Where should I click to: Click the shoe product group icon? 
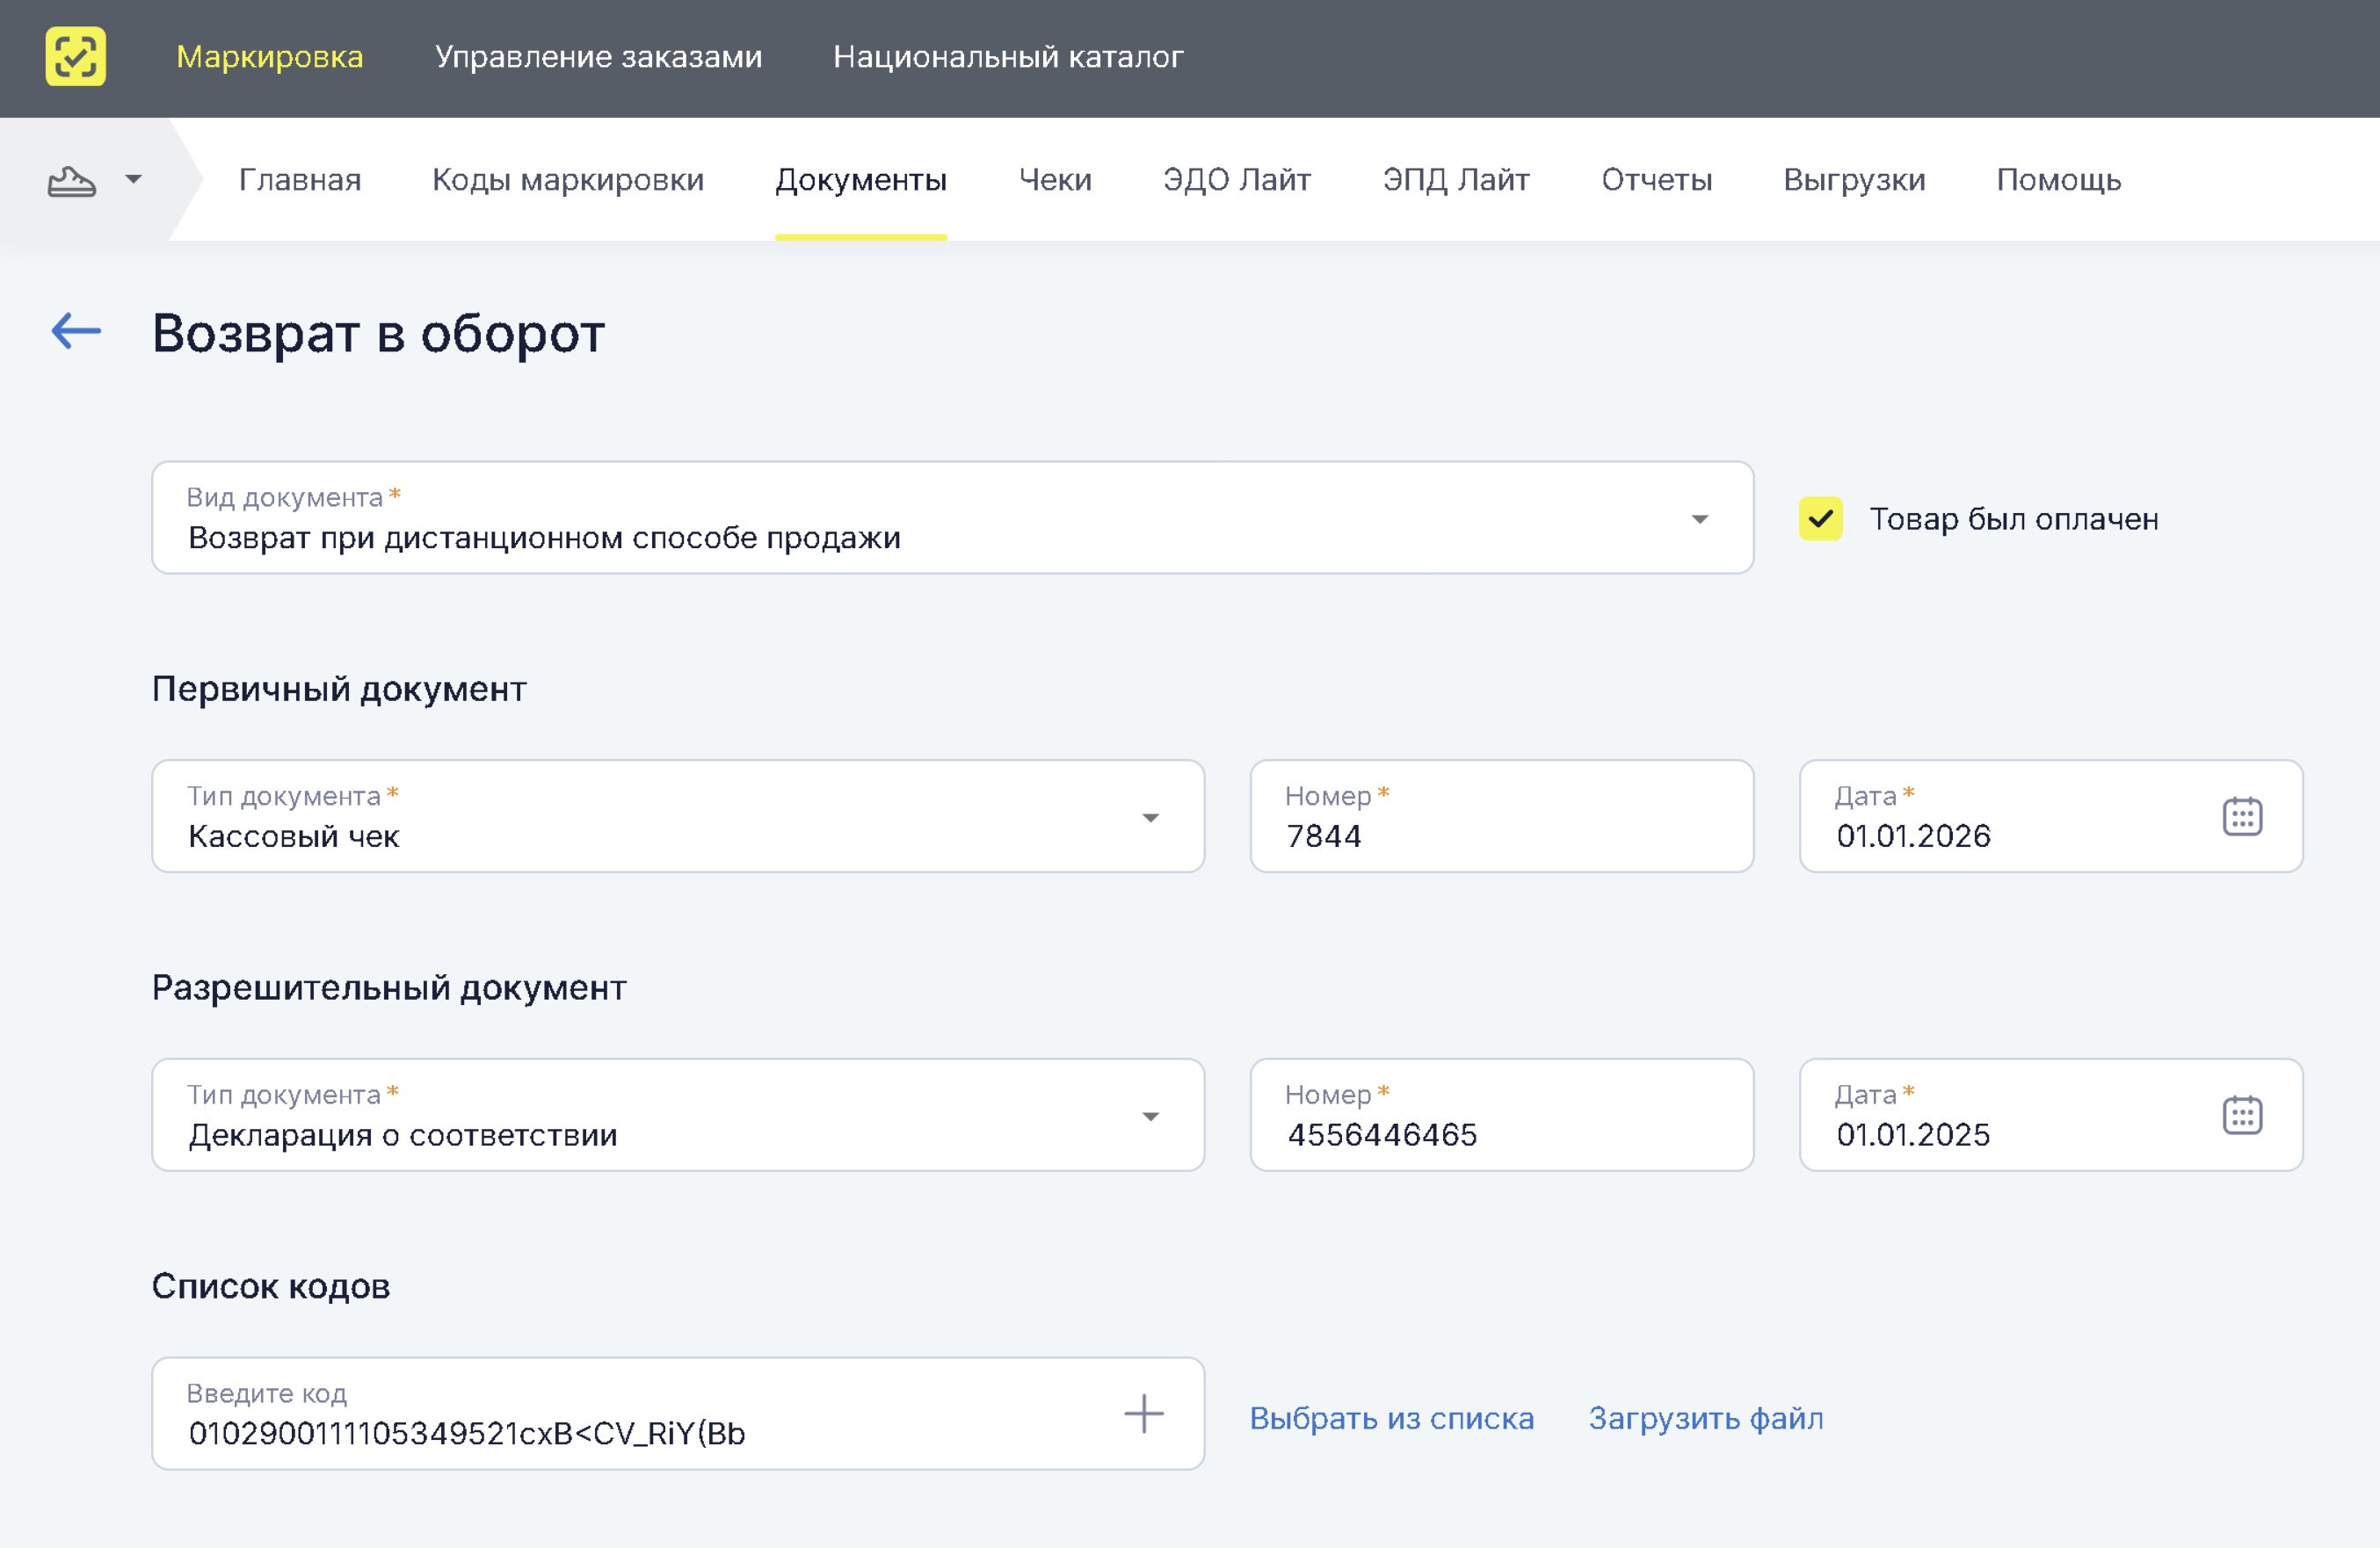[72, 181]
